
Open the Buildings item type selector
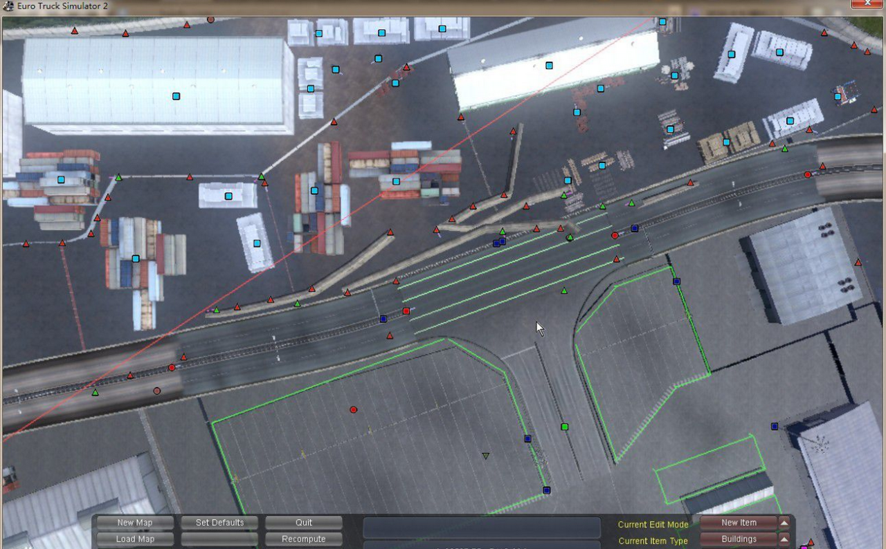[739, 539]
